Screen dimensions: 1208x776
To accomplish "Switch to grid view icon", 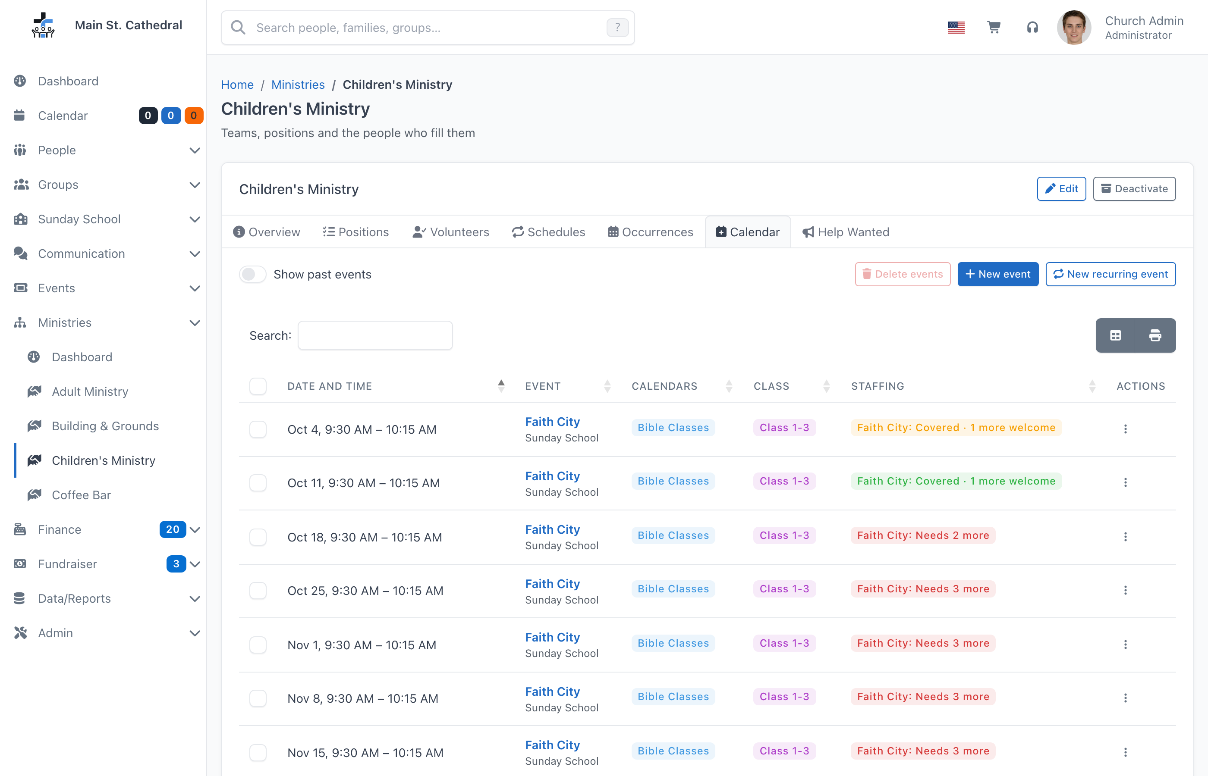I will [1115, 335].
